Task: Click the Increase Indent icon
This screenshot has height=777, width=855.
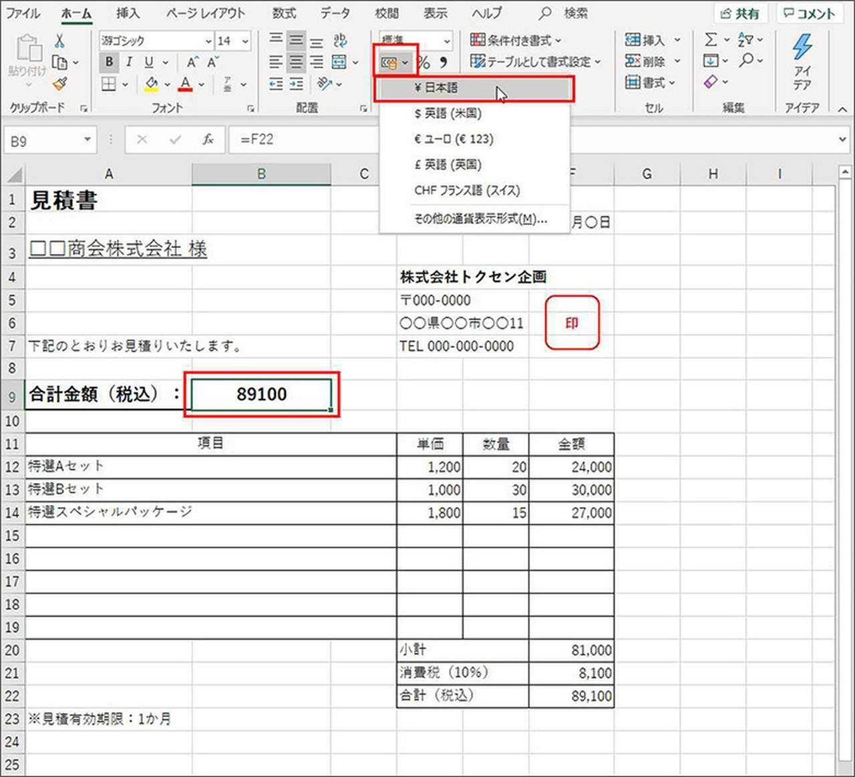Action: [x=296, y=84]
